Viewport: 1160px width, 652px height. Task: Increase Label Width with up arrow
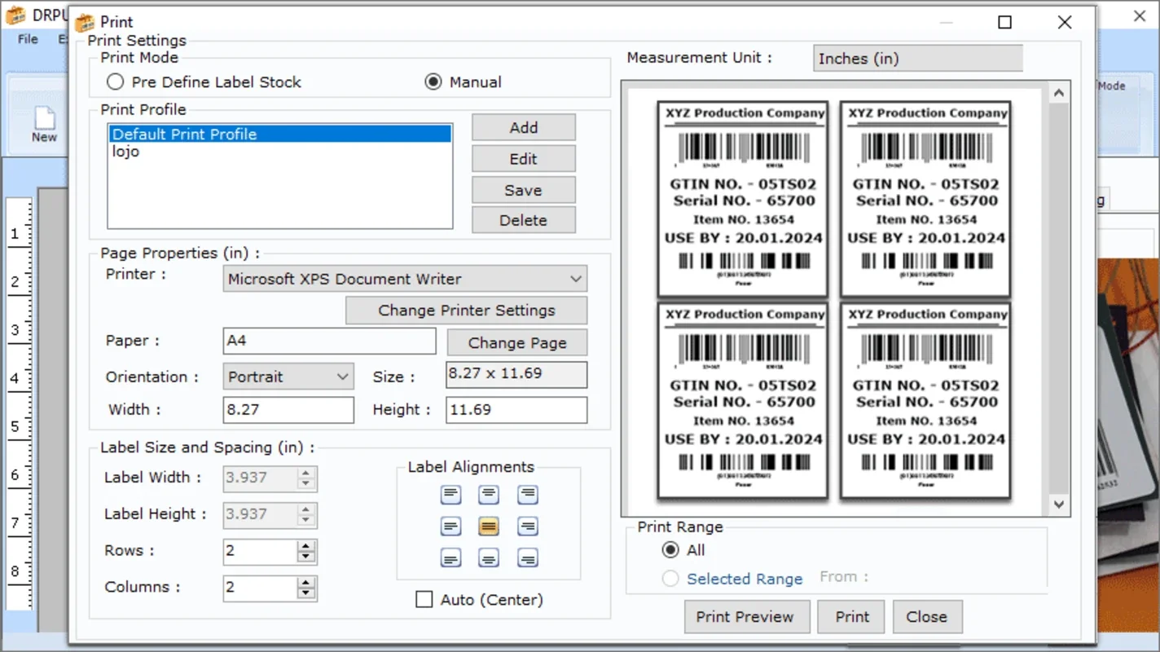(x=306, y=473)
